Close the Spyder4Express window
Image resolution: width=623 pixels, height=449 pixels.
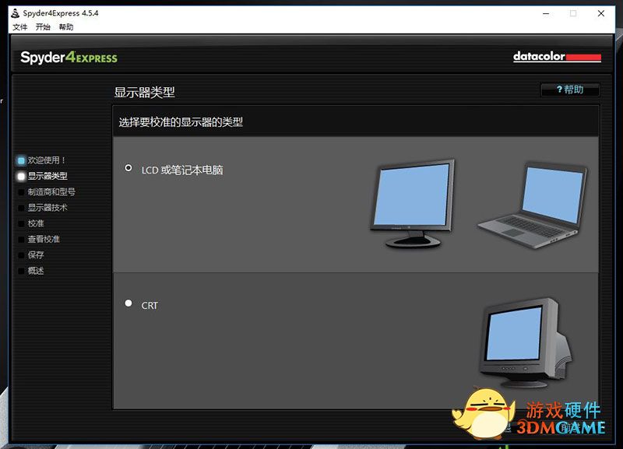[601, 13]
